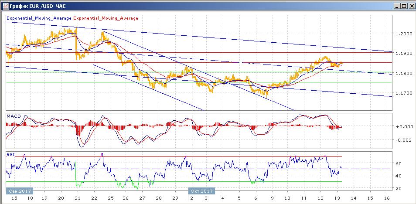
Task: Click date 15 on the time axis
Action: [x=14, y=198]
